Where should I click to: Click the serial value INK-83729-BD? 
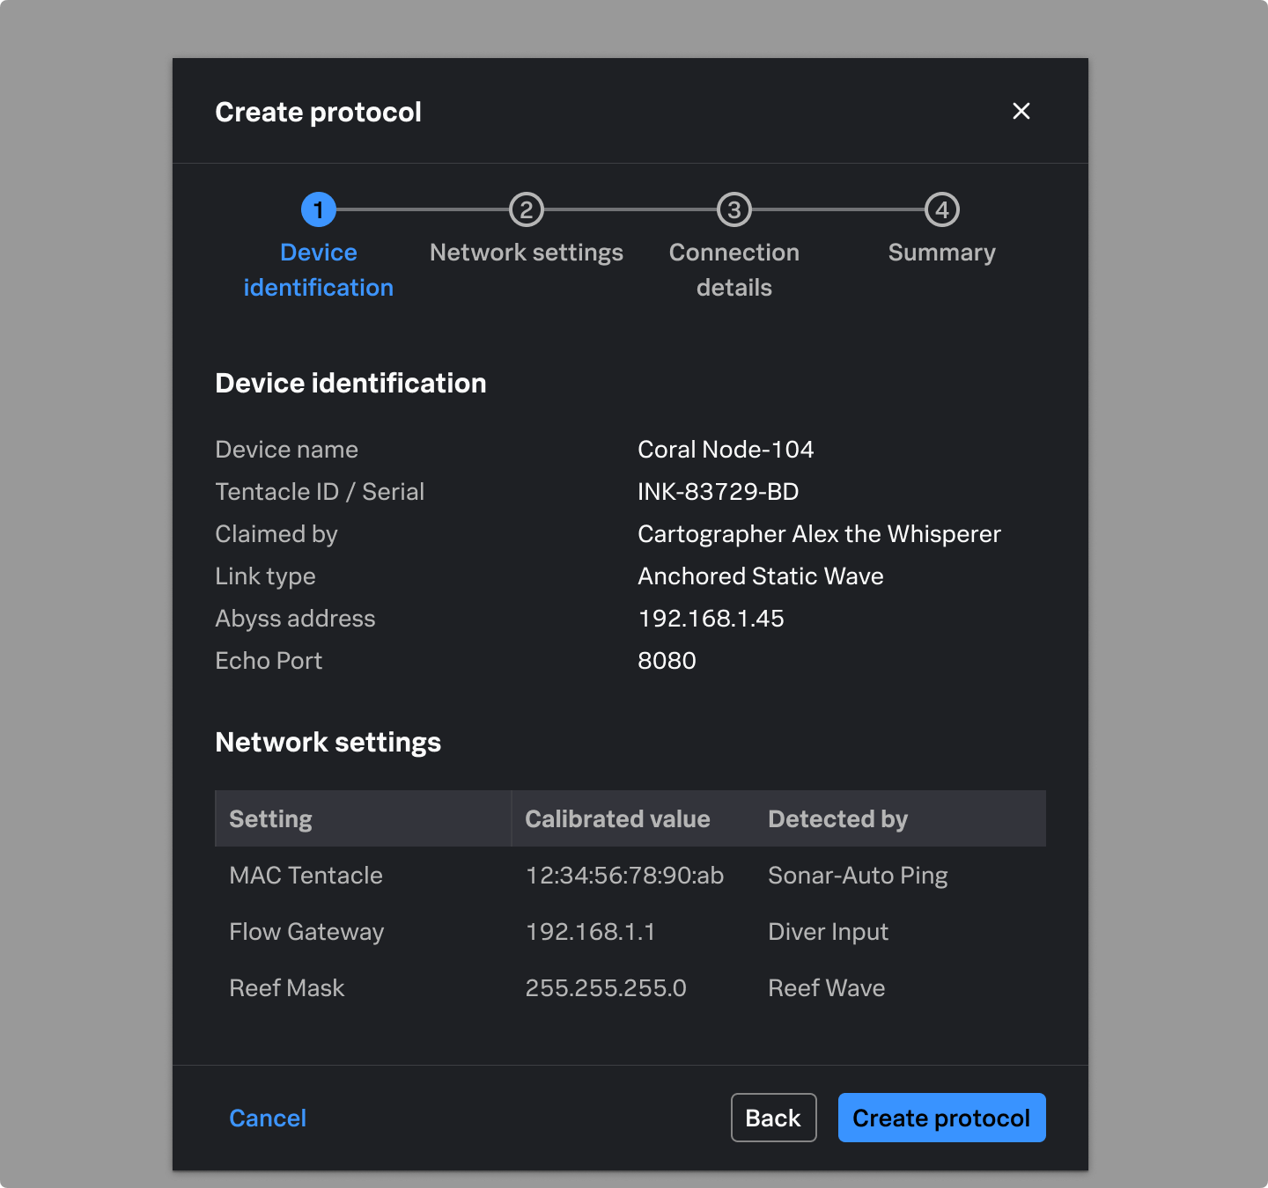[x=718, y=492]
